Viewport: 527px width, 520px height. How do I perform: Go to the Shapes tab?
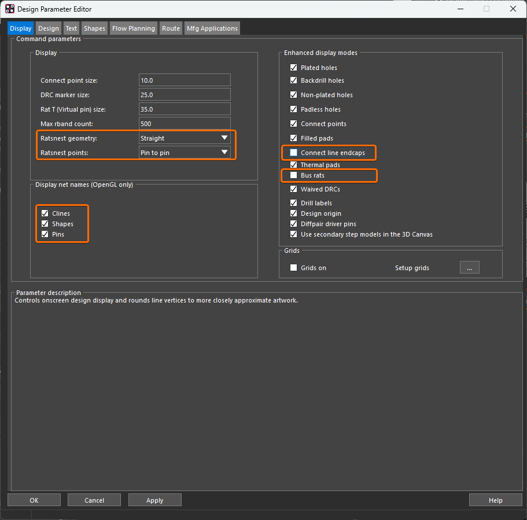(94, 28)
